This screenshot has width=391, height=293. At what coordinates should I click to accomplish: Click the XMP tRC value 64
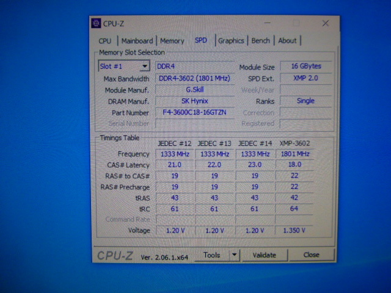coord(294,209)
